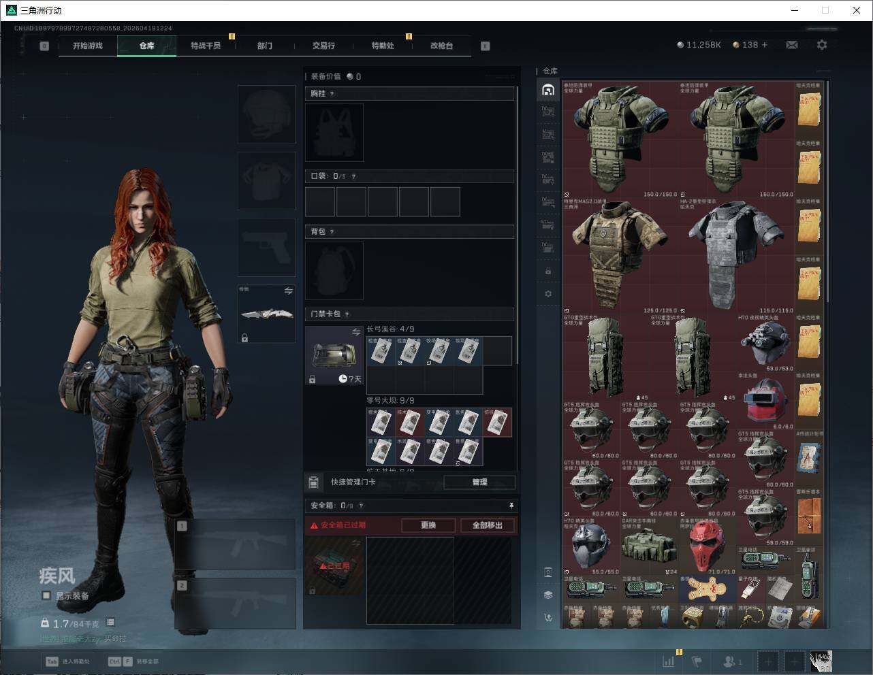Open the player avatar at bottom right
The height and width of the screenshot is (675, 873).
point(821,661)
